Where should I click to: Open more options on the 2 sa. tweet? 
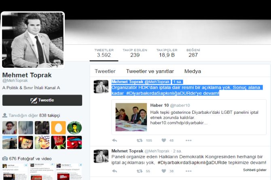coord(188,171)
